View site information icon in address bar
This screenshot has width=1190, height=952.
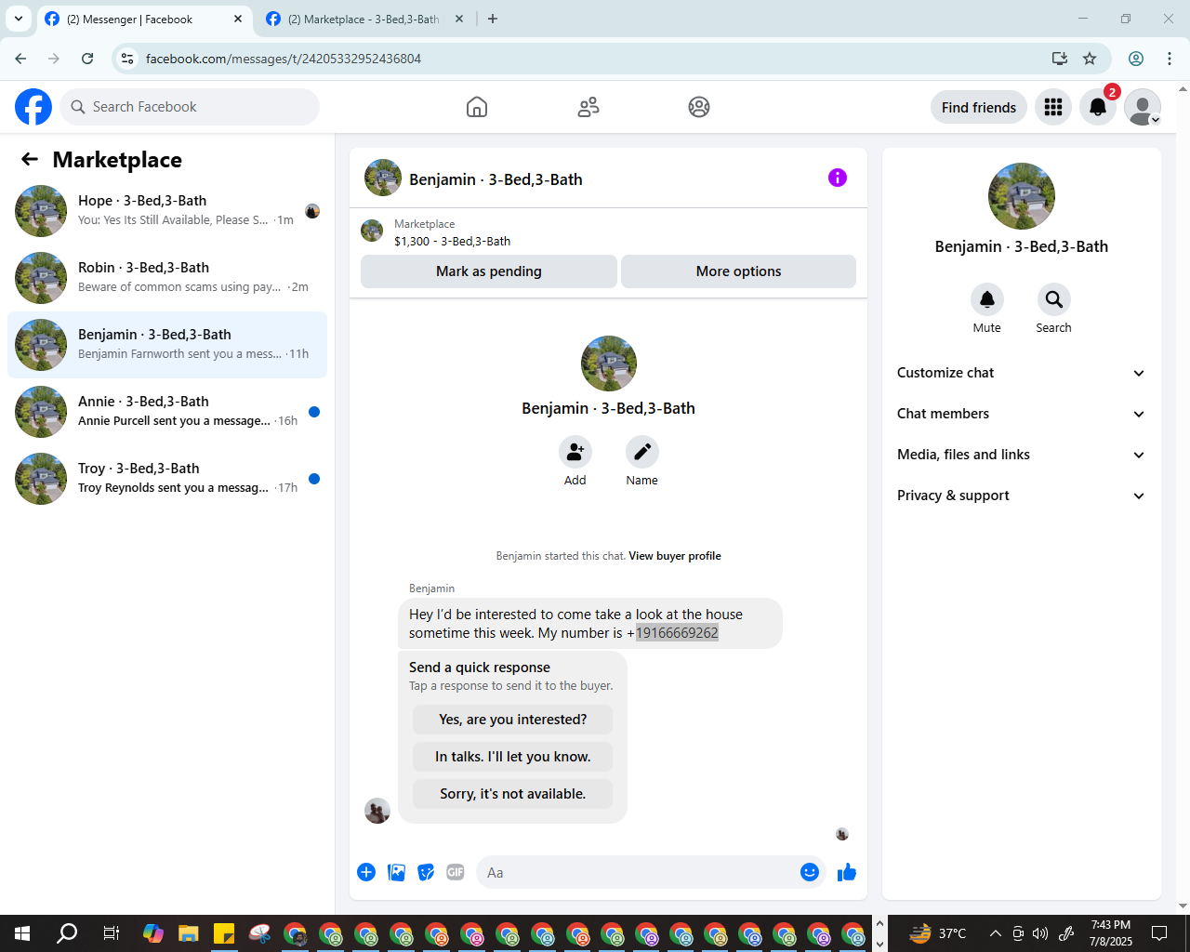[128, 59]
